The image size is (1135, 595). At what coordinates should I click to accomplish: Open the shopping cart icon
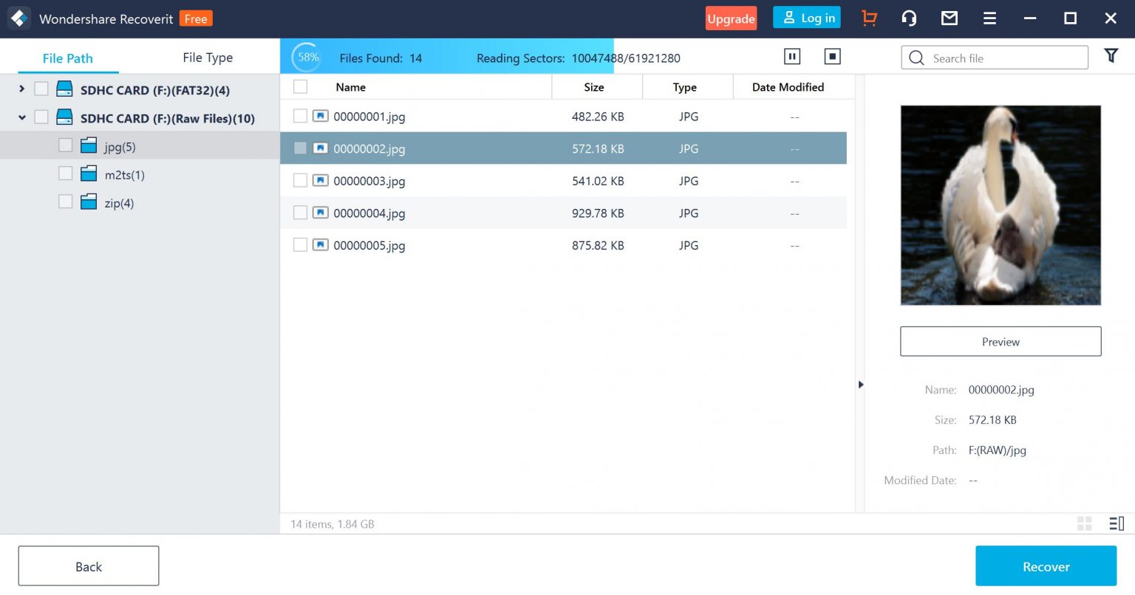[870, 18]
